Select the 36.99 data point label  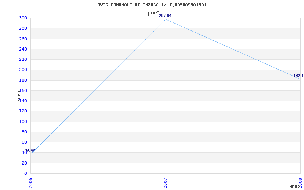click(30, 151)
